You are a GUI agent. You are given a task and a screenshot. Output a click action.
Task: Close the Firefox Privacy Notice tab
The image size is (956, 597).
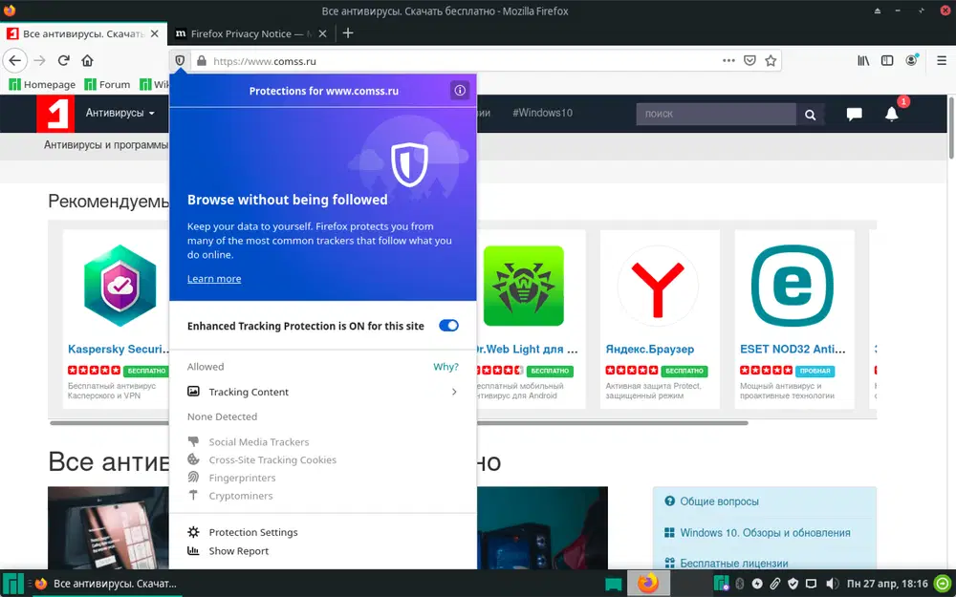(x=322, y=33)
